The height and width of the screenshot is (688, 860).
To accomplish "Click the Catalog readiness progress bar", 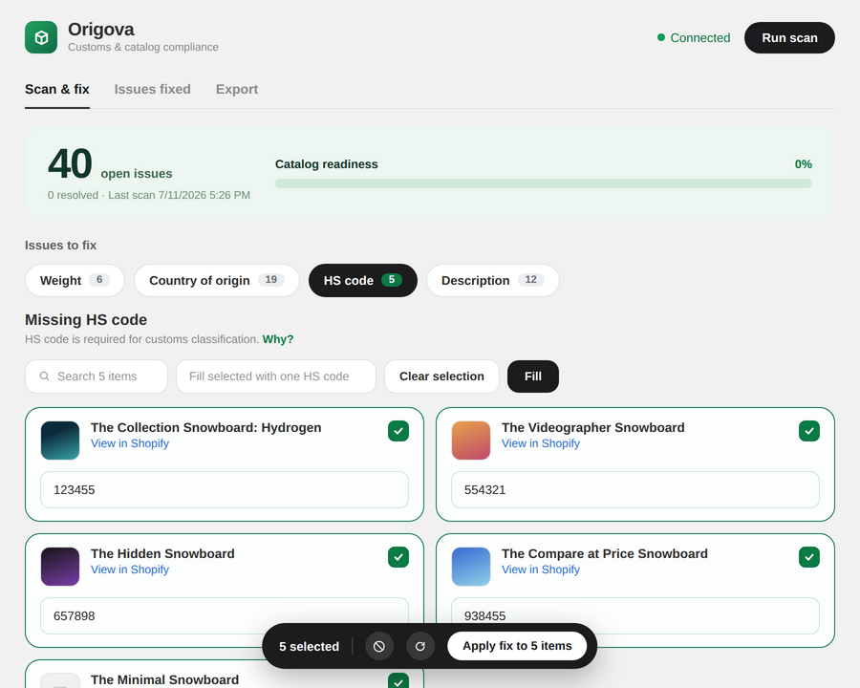I will tap(544, 183).
